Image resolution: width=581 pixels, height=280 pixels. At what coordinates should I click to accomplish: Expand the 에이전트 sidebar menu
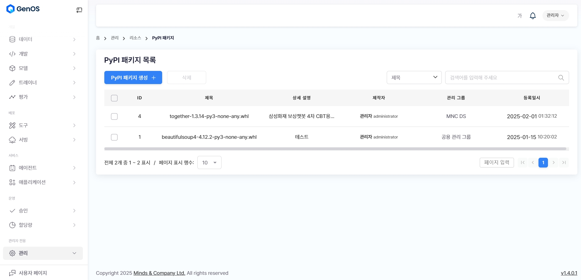tap(43, 168)
